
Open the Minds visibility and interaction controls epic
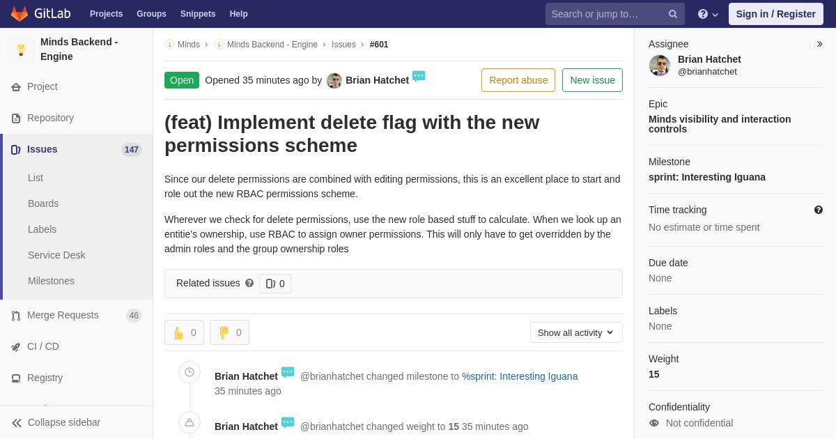720,124
